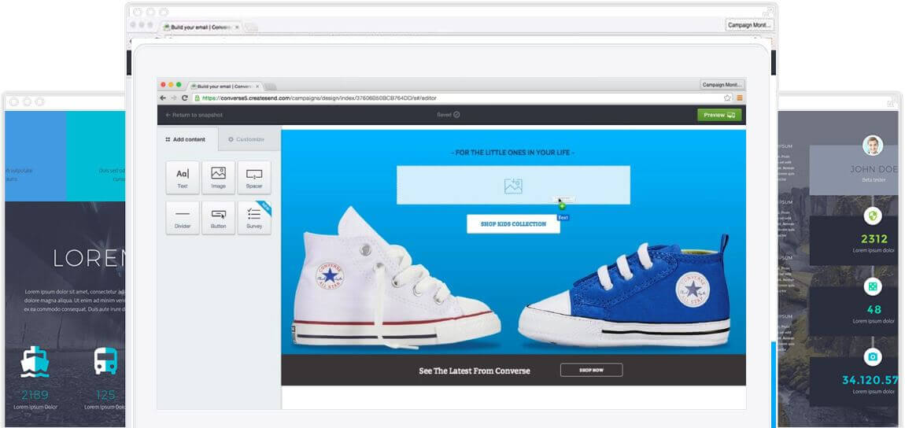
Task: Click the 2312 statistic in the right window
Action: coord(874,239)
